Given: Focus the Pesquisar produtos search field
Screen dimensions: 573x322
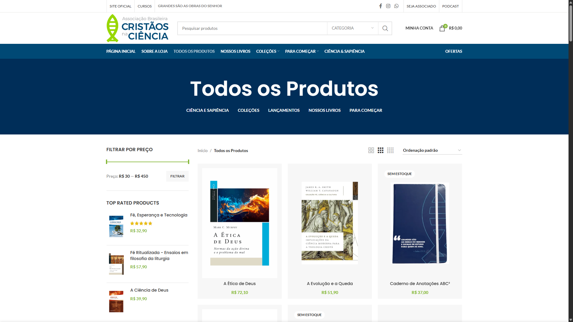Looking at the screenshot, I should click(252, 28).
